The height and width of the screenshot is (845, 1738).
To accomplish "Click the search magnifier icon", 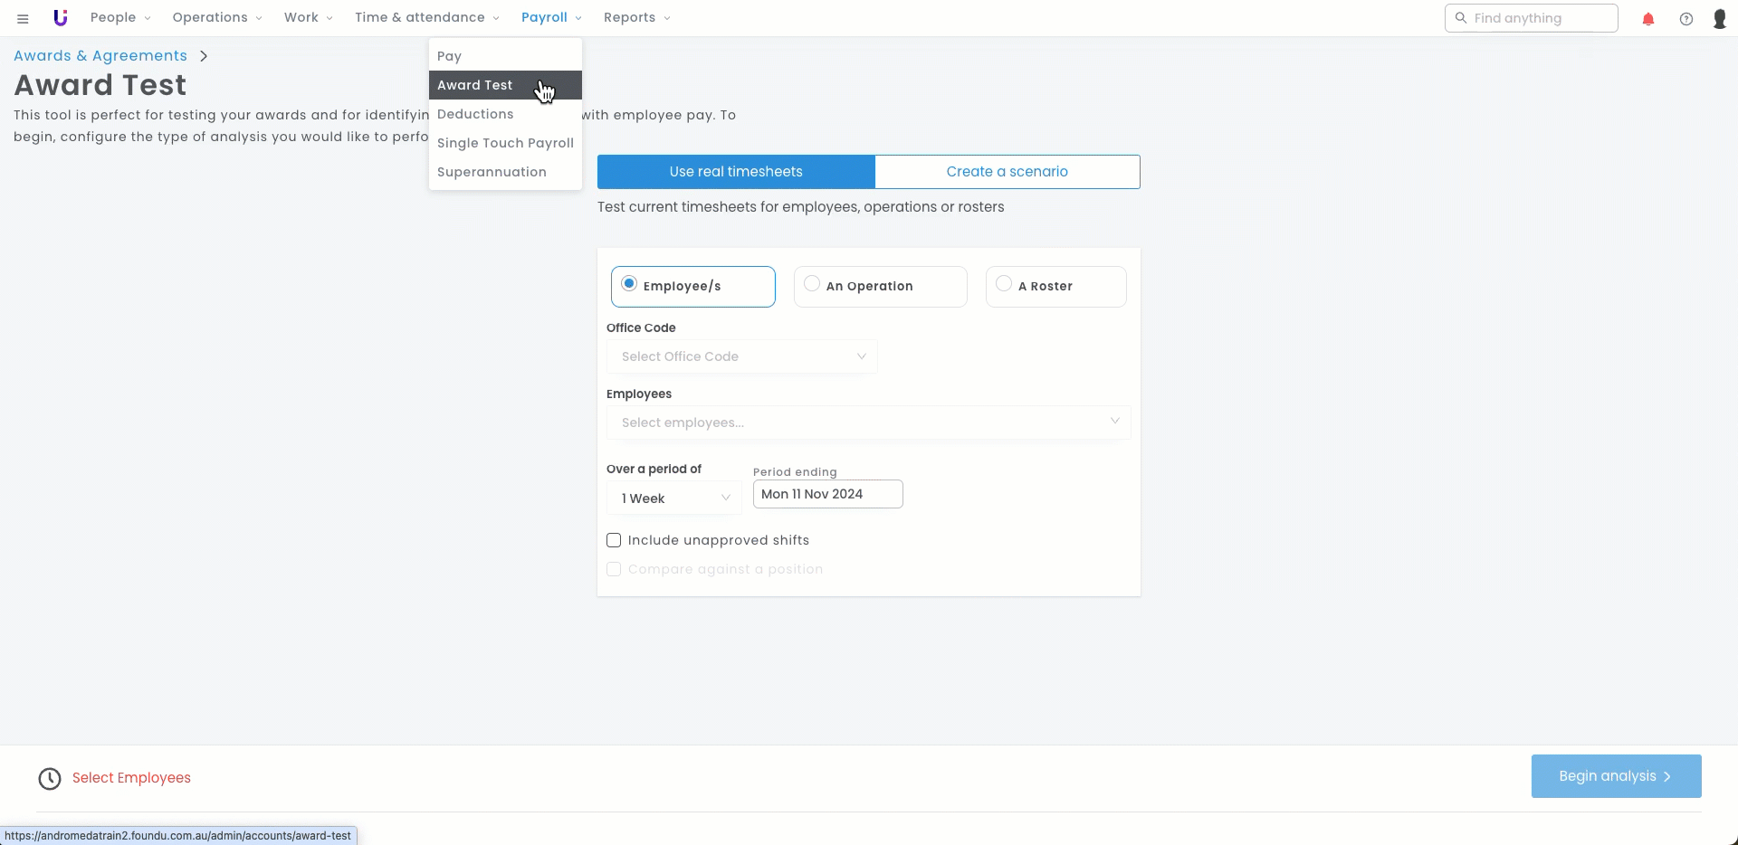I will coord(1460,18).
